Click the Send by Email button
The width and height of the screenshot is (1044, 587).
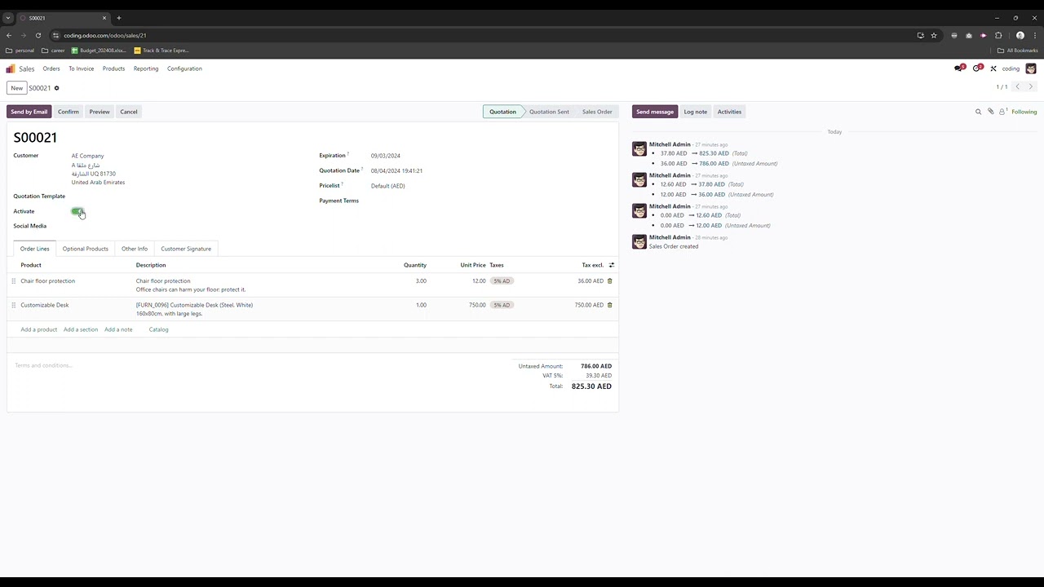click(29, 112)
